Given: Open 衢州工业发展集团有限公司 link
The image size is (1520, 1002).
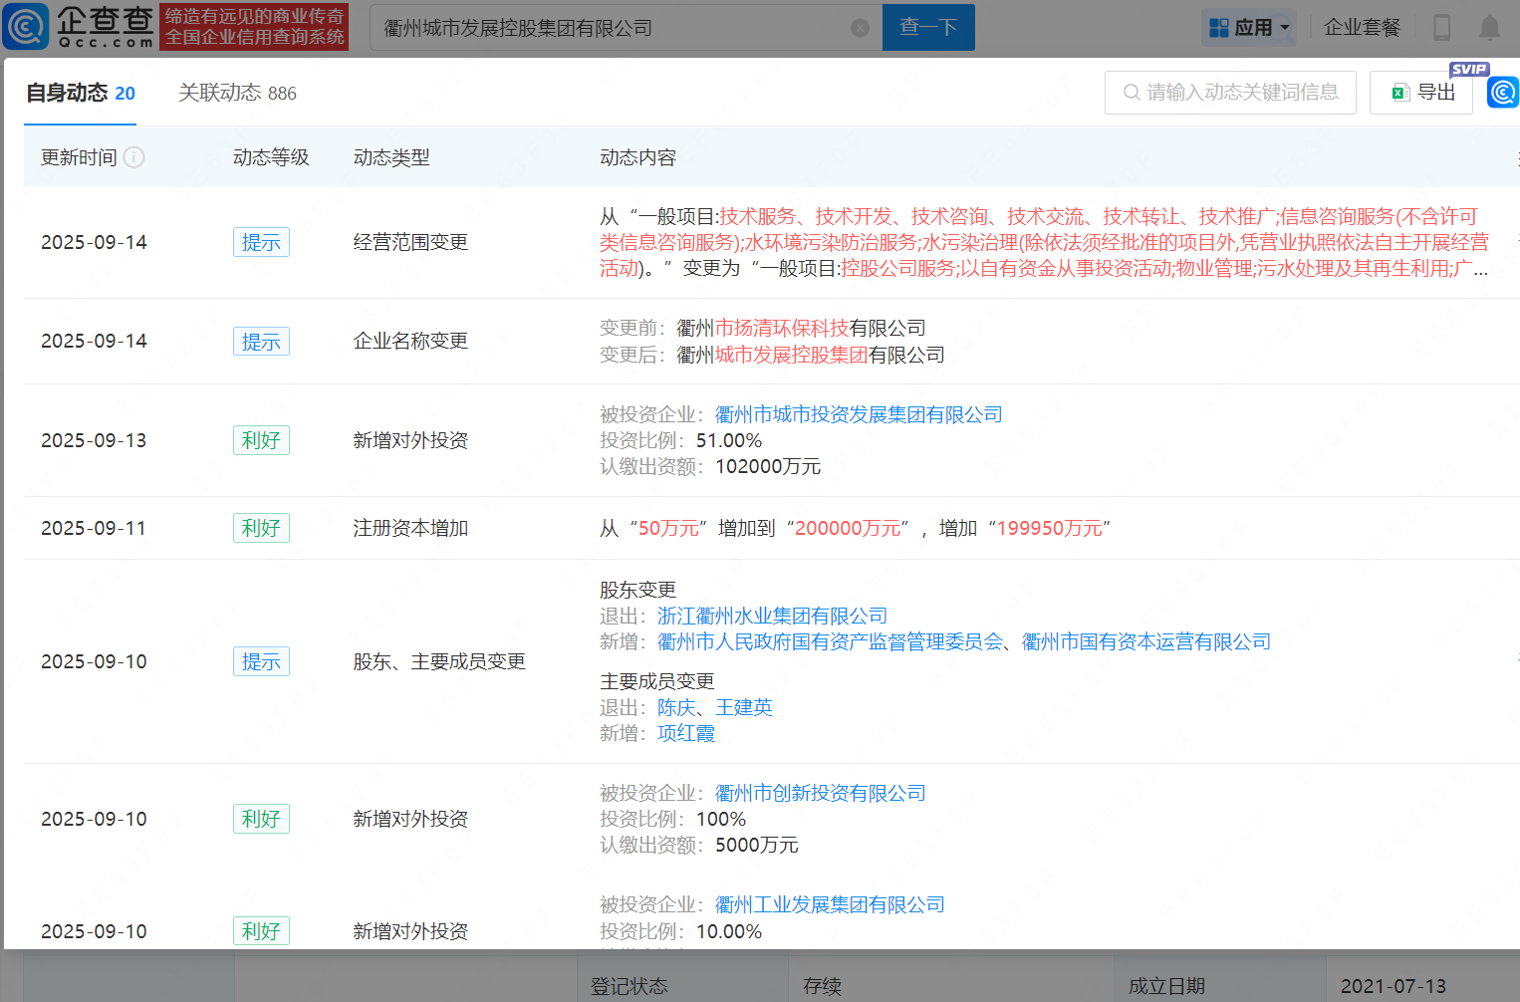Looking at the screenshot, I should tap(830, 904).
